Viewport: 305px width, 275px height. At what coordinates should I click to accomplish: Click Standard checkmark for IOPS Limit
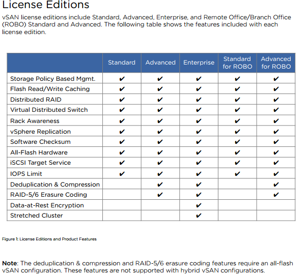pos(122,174)
